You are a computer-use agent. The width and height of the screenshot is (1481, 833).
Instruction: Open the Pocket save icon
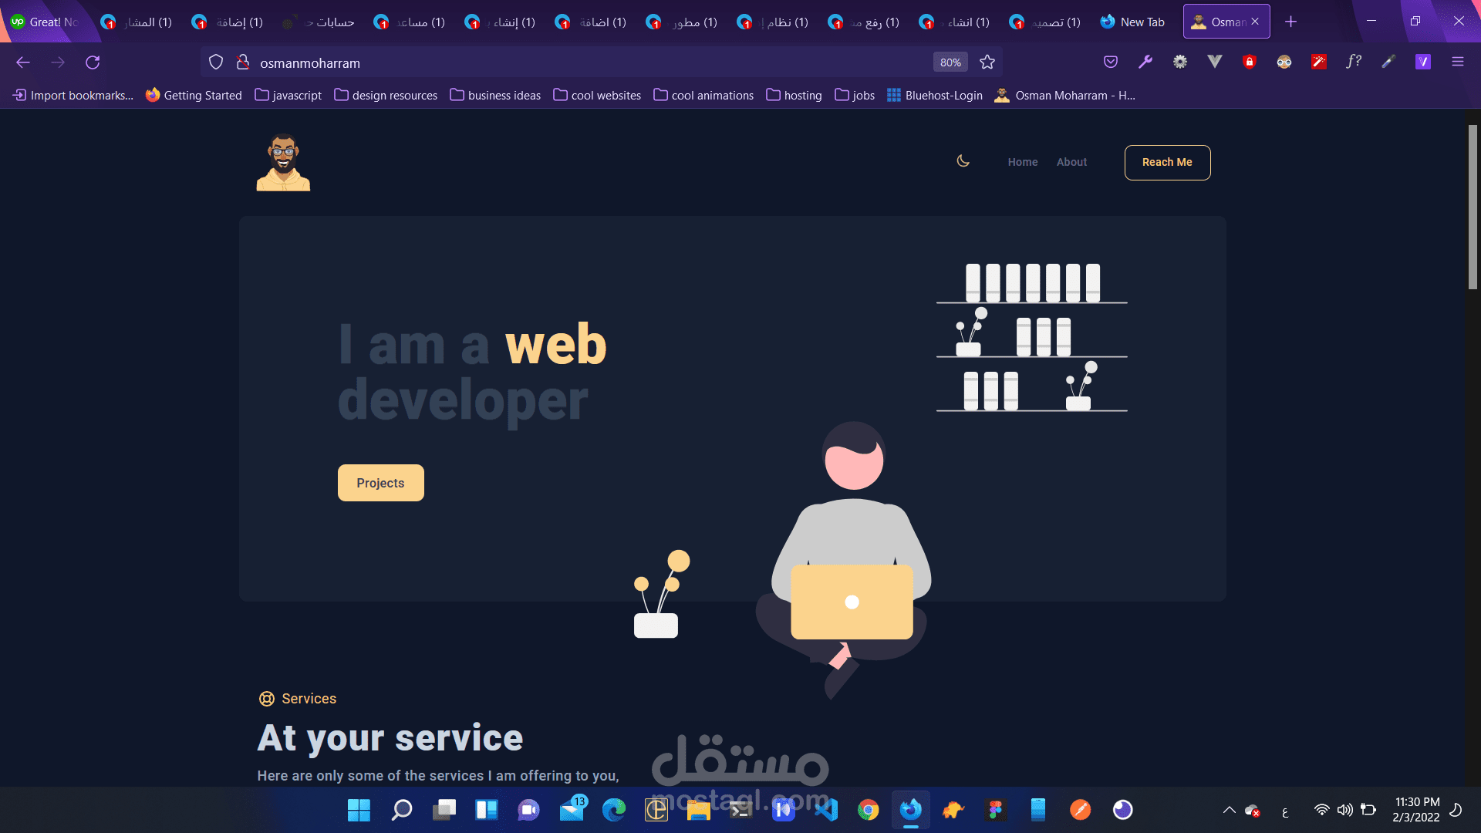click(x=1111, y=62)
